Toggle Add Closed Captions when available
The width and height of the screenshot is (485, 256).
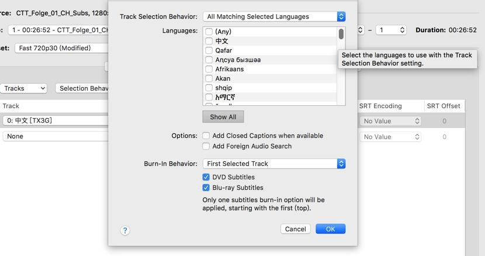tap(206, 136)
